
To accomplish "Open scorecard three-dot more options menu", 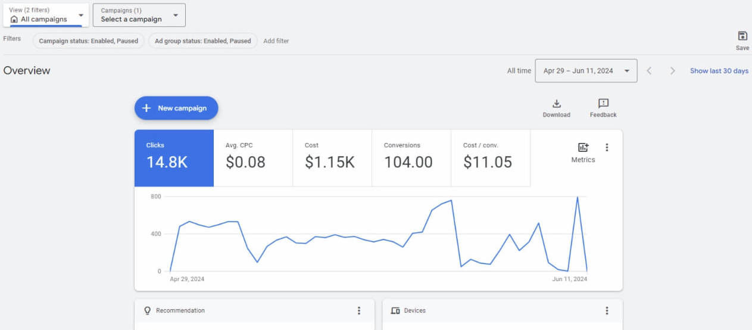I will (607, 148).
